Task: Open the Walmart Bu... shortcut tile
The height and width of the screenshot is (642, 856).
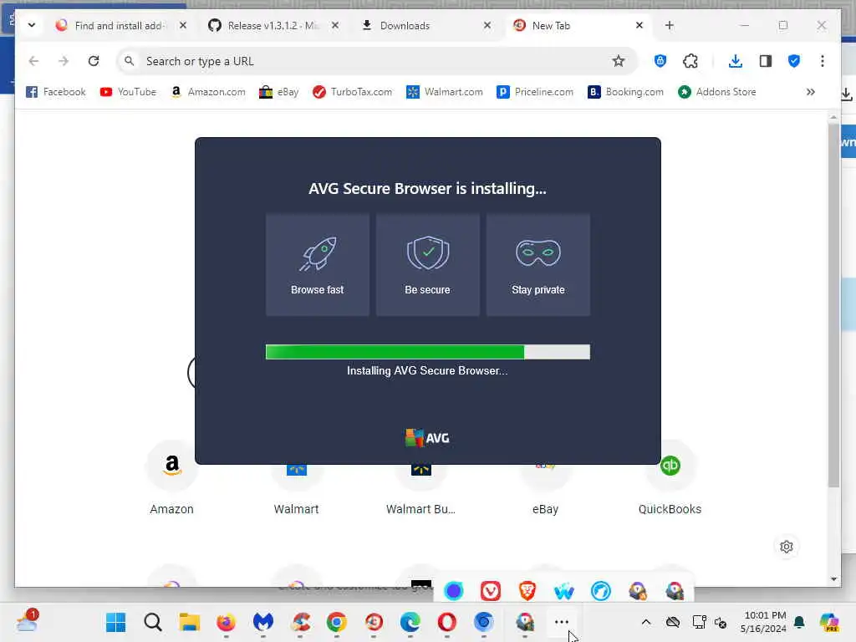Action: (421, 492)
